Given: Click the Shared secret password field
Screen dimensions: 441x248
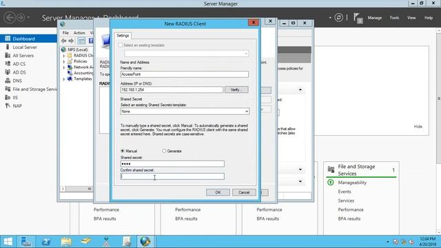Looking at the screenshot, I should (x=172, y=164).
